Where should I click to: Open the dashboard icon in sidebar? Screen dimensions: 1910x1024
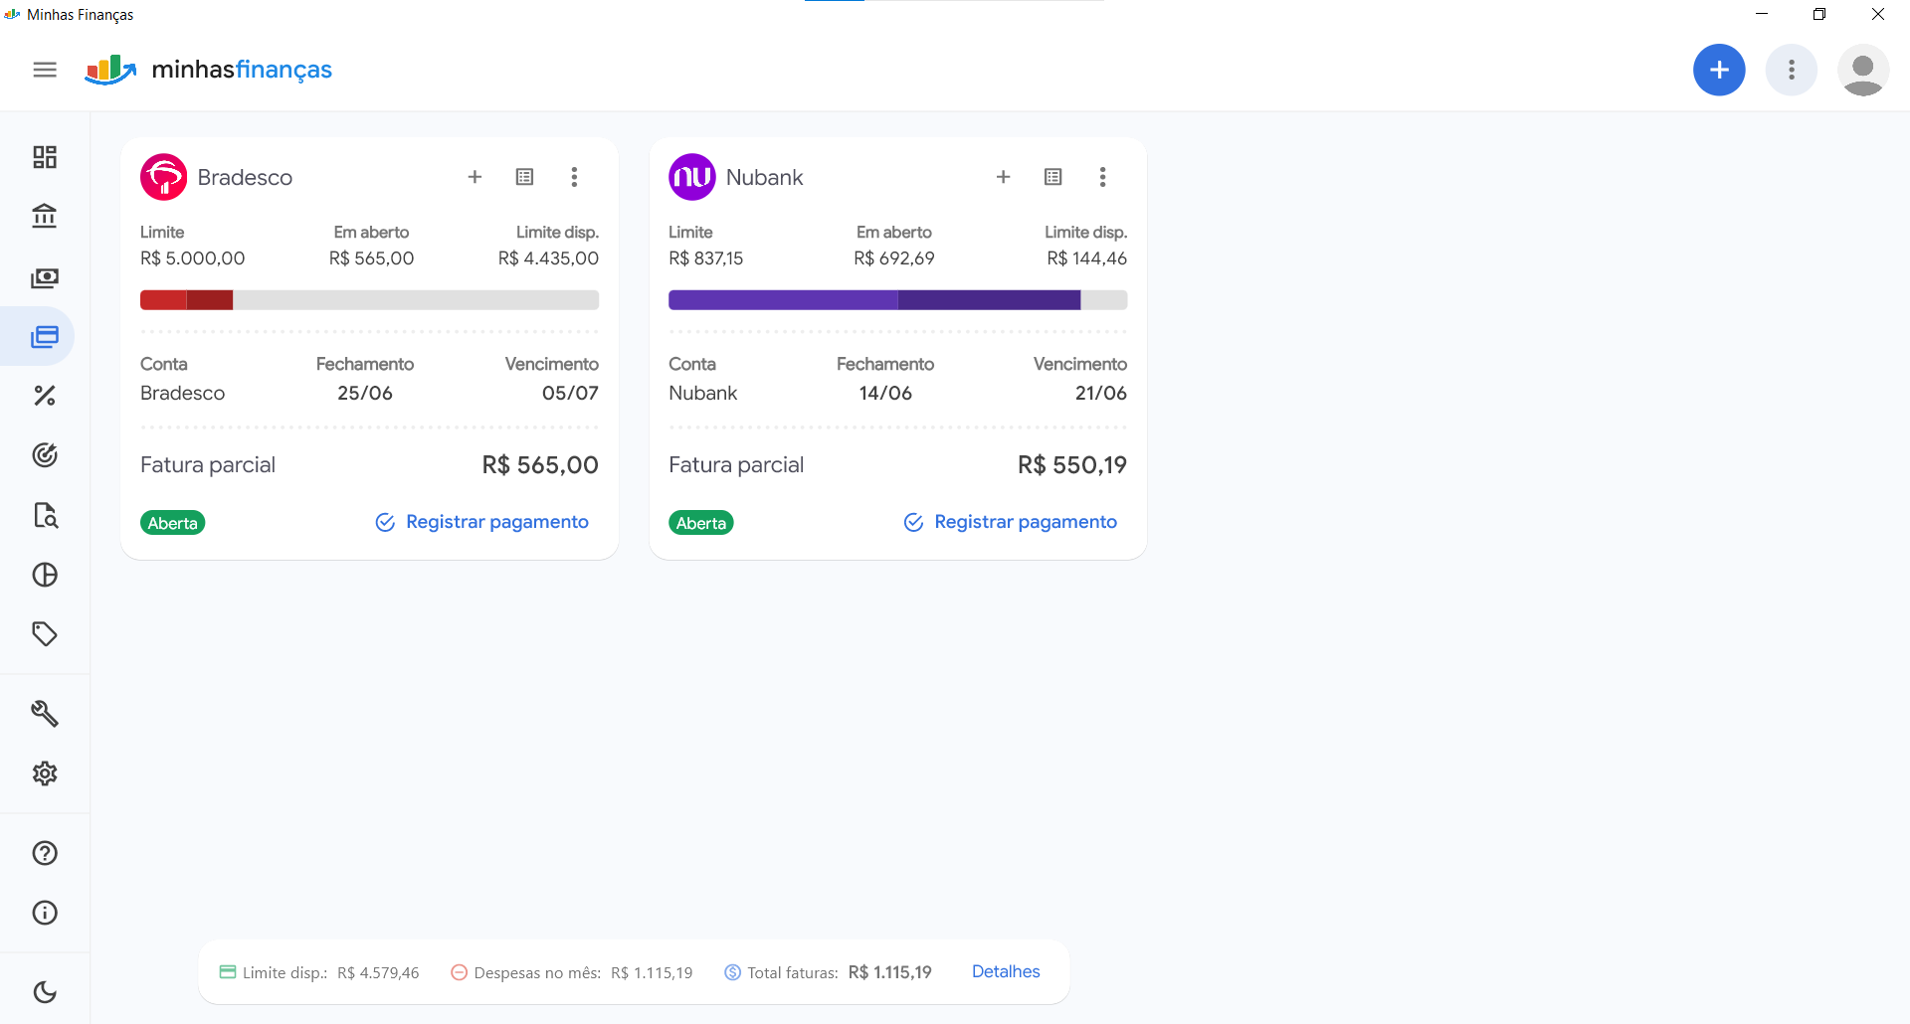point(45,157)
